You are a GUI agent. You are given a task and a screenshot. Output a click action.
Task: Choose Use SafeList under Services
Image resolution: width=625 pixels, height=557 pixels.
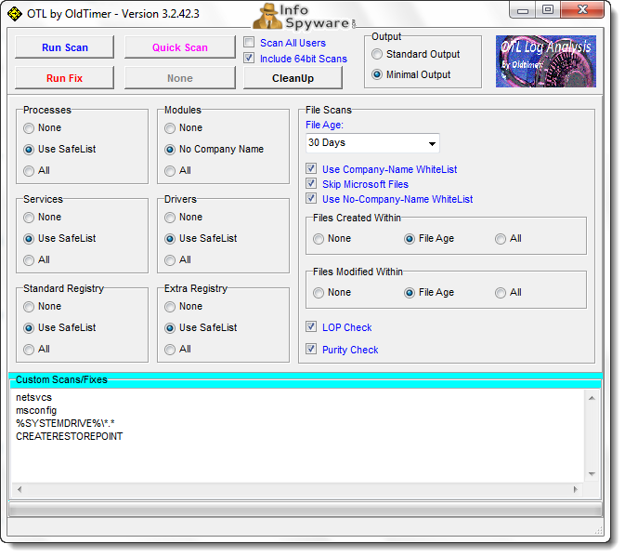click(x=29, y=241)
